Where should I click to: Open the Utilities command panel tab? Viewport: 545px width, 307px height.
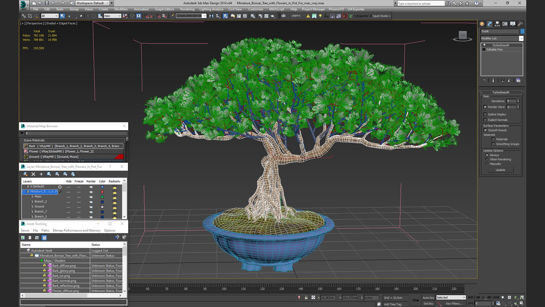coord(520,24)
